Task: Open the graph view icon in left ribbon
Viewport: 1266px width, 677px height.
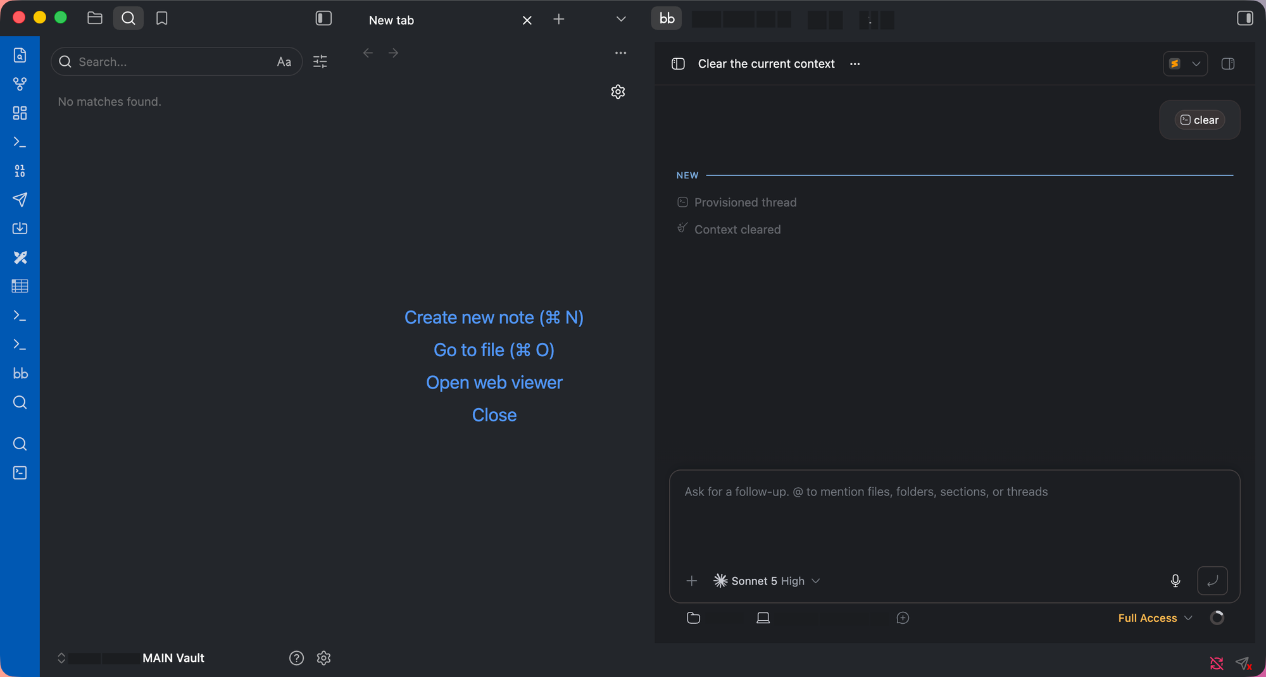Action: point(20,84)
